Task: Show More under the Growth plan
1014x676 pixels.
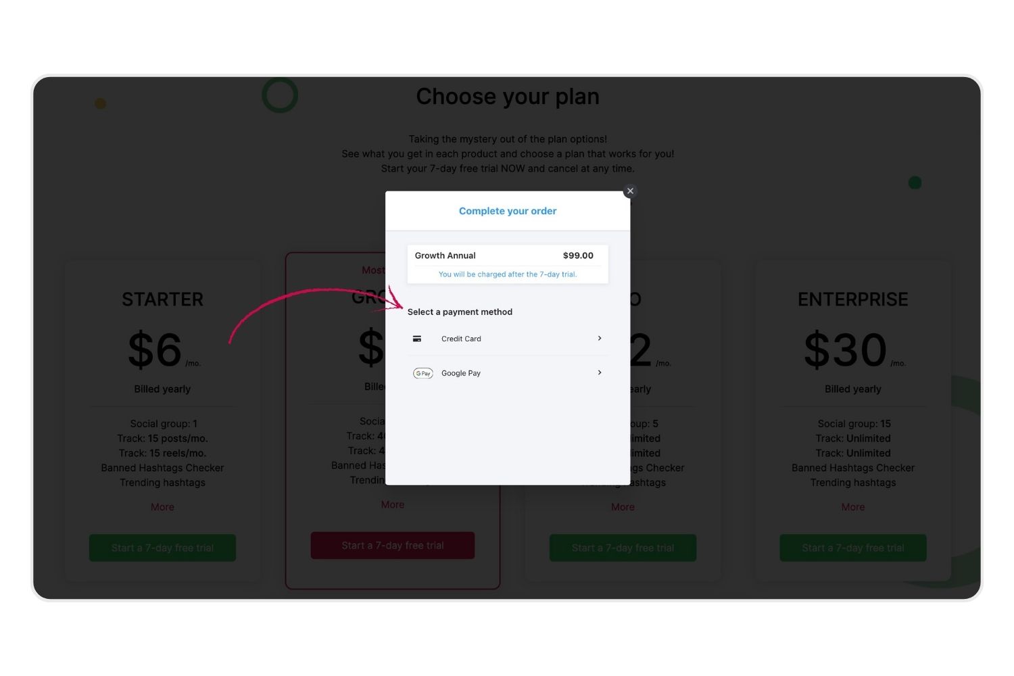Action: pos(392,505)
